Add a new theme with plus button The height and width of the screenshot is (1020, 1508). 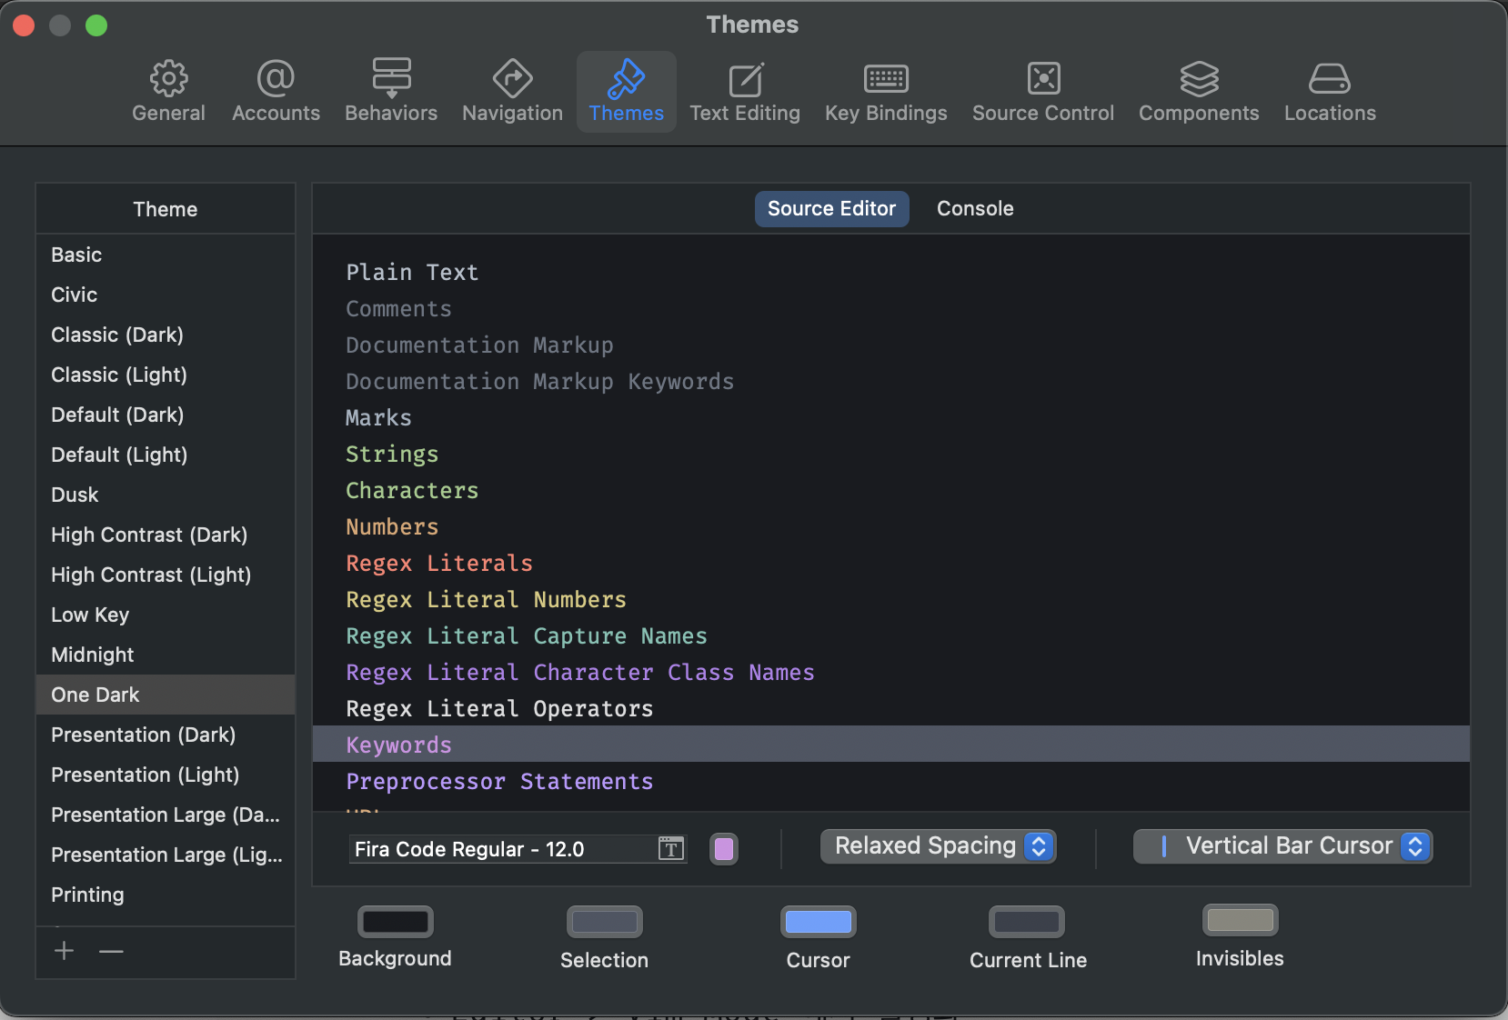click(65, 951)
